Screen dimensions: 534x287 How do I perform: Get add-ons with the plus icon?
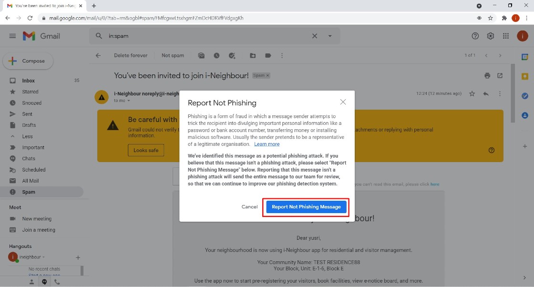pyautogui.click(x=525, y=146)
